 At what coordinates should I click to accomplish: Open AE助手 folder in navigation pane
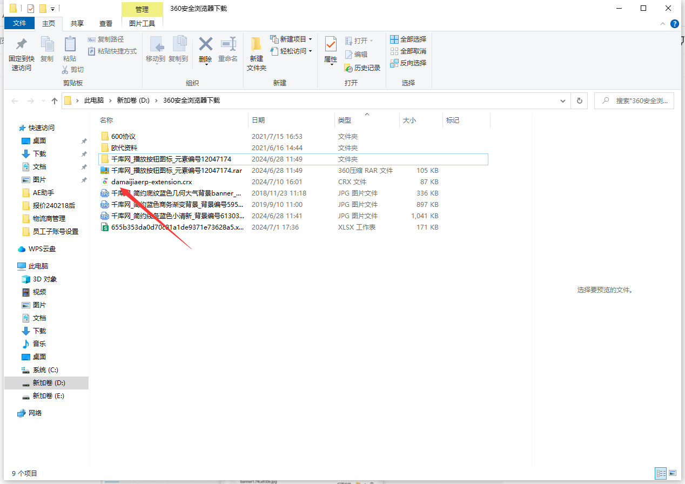pos(43,193)
